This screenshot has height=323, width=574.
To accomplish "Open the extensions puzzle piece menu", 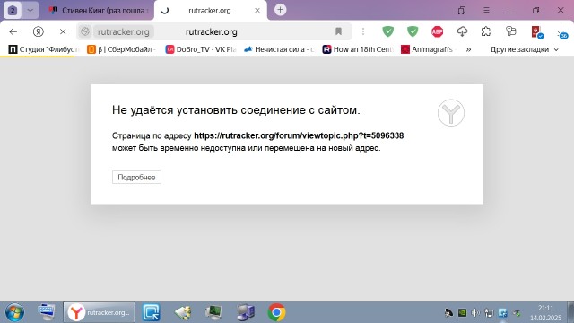I will [x=486, y=31].
